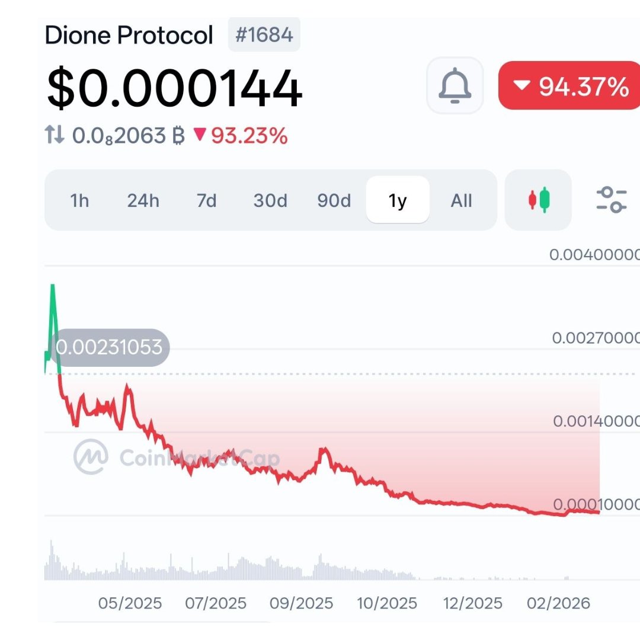Switch to candlestick chart view
640x640 pixels.
click(x=539, y=200)
